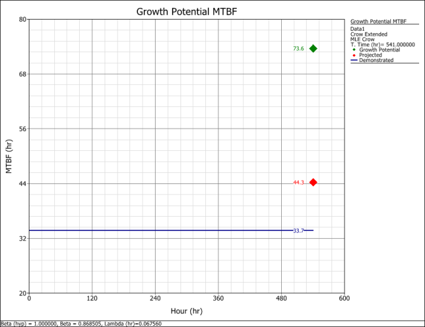Screen dimensions: 425x327
Task: Select the green Growth Potential legend marker
Action: 354,50
